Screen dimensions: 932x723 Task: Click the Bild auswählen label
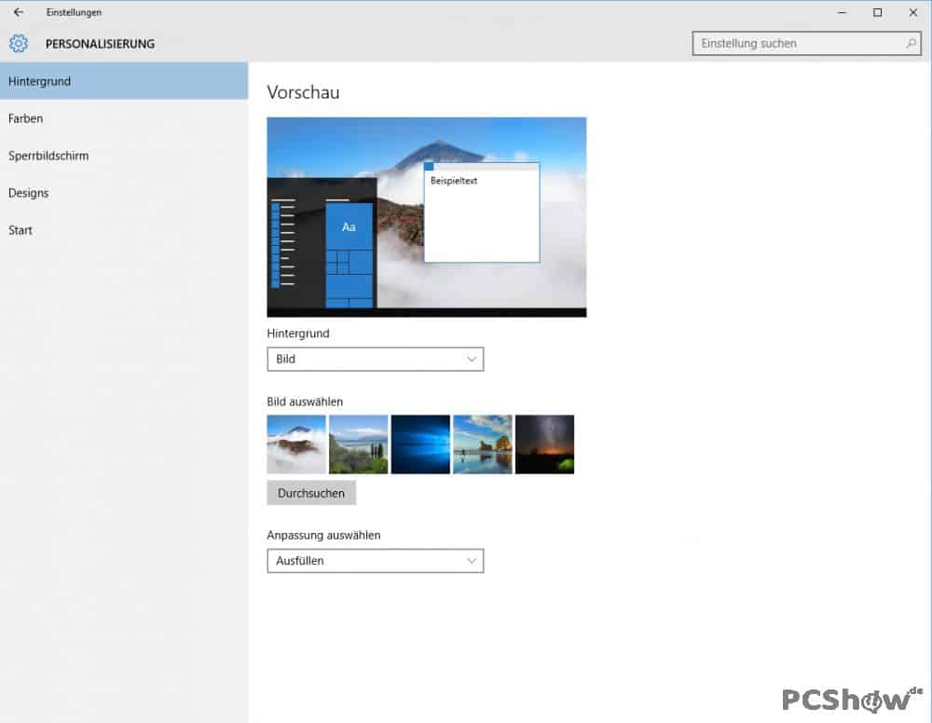click(x=305, y=402)
